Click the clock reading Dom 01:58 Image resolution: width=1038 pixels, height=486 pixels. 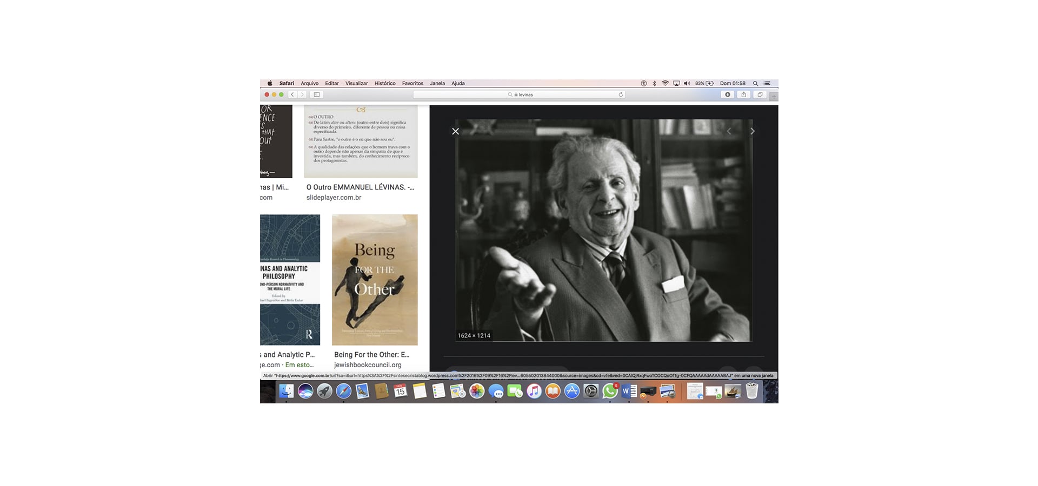tap(733, 83)
